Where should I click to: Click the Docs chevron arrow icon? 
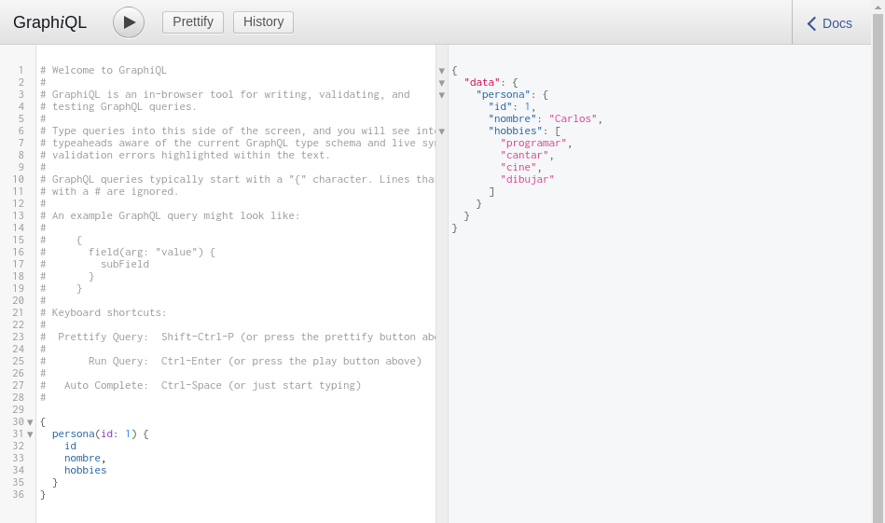coord(811,23)
